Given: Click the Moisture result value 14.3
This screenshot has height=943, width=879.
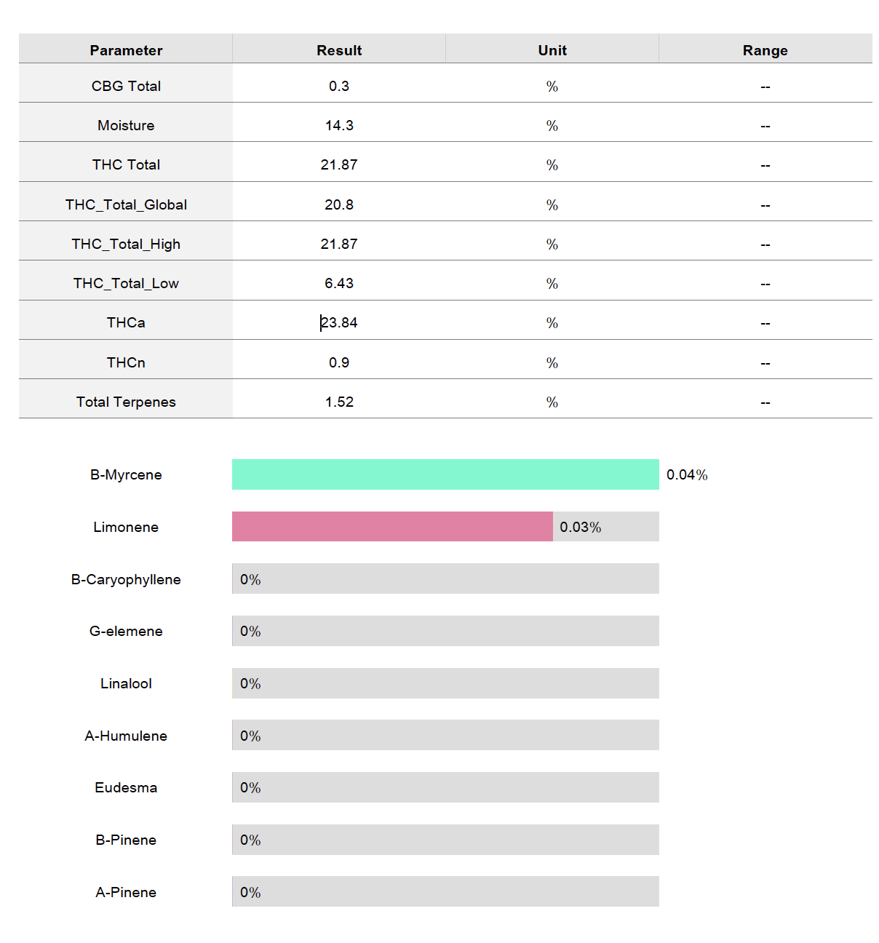Looking at the screenshot, I should (339, 125).
